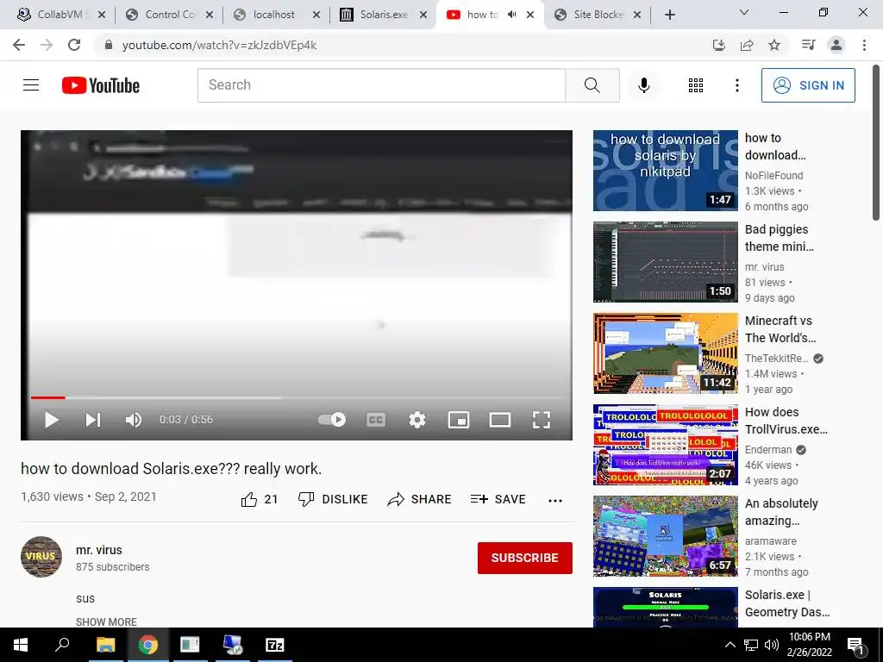Open the player settings gear
Viewport: 883px width, 662px height.
(417, 420)
